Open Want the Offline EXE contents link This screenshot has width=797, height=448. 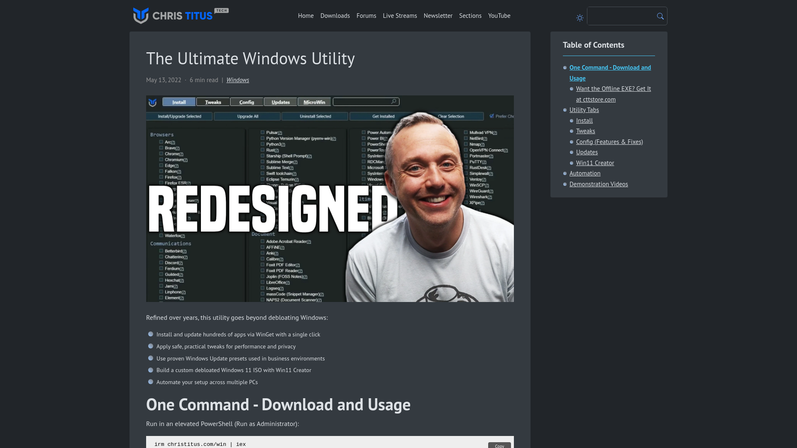(x=614, y=94)
